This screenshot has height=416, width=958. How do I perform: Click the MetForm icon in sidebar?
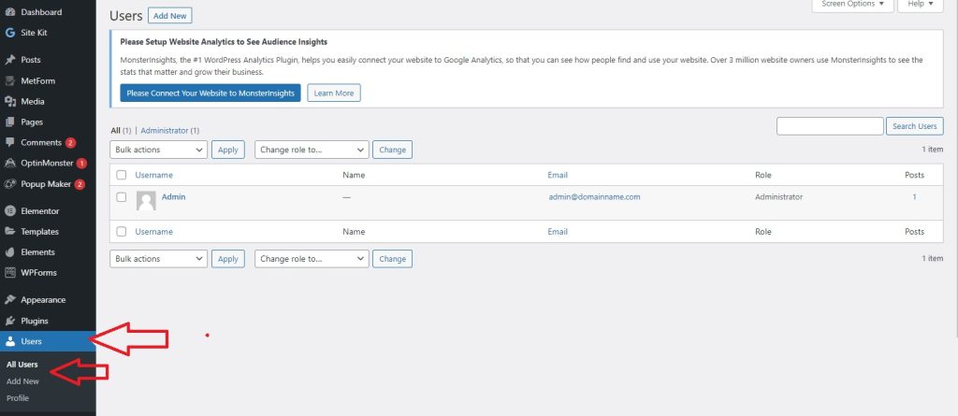click(x=9, y=80)
